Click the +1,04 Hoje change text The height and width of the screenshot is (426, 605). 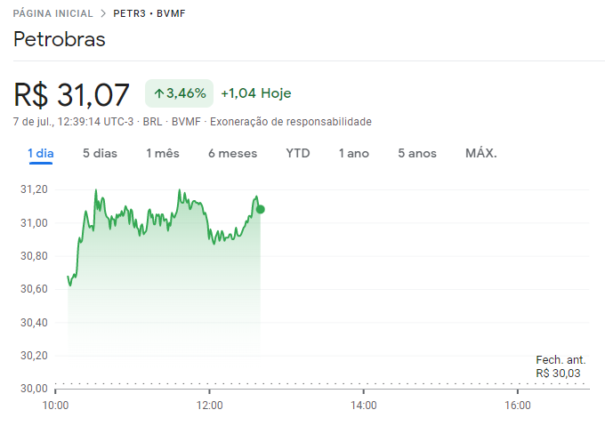[x=255, y=93]
